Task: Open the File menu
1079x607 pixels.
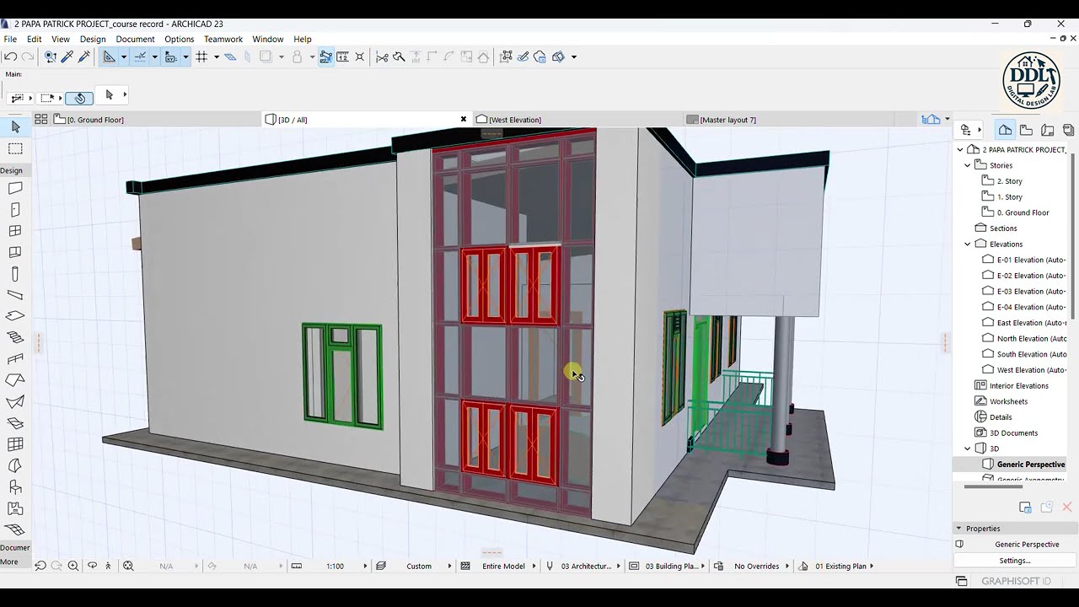Action: click(10, 39)
